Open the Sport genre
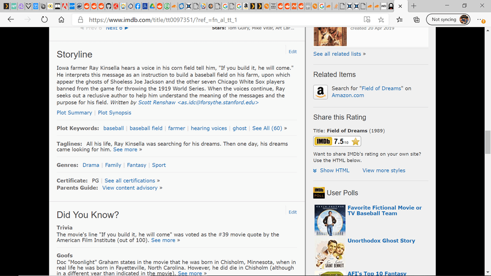The image size is (491, 276). click(159, 165)
